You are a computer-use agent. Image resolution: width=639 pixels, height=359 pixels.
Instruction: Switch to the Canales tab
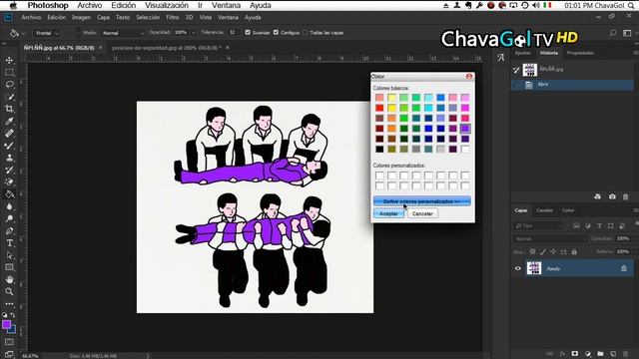(544, 210)
